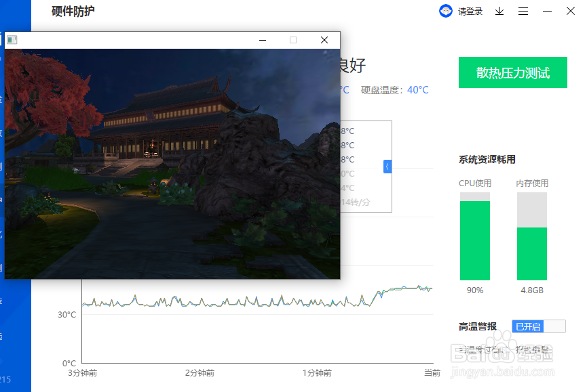587x392 pixels.
Task: Click the 3D temple scene preview
Action: coord(172,164)
